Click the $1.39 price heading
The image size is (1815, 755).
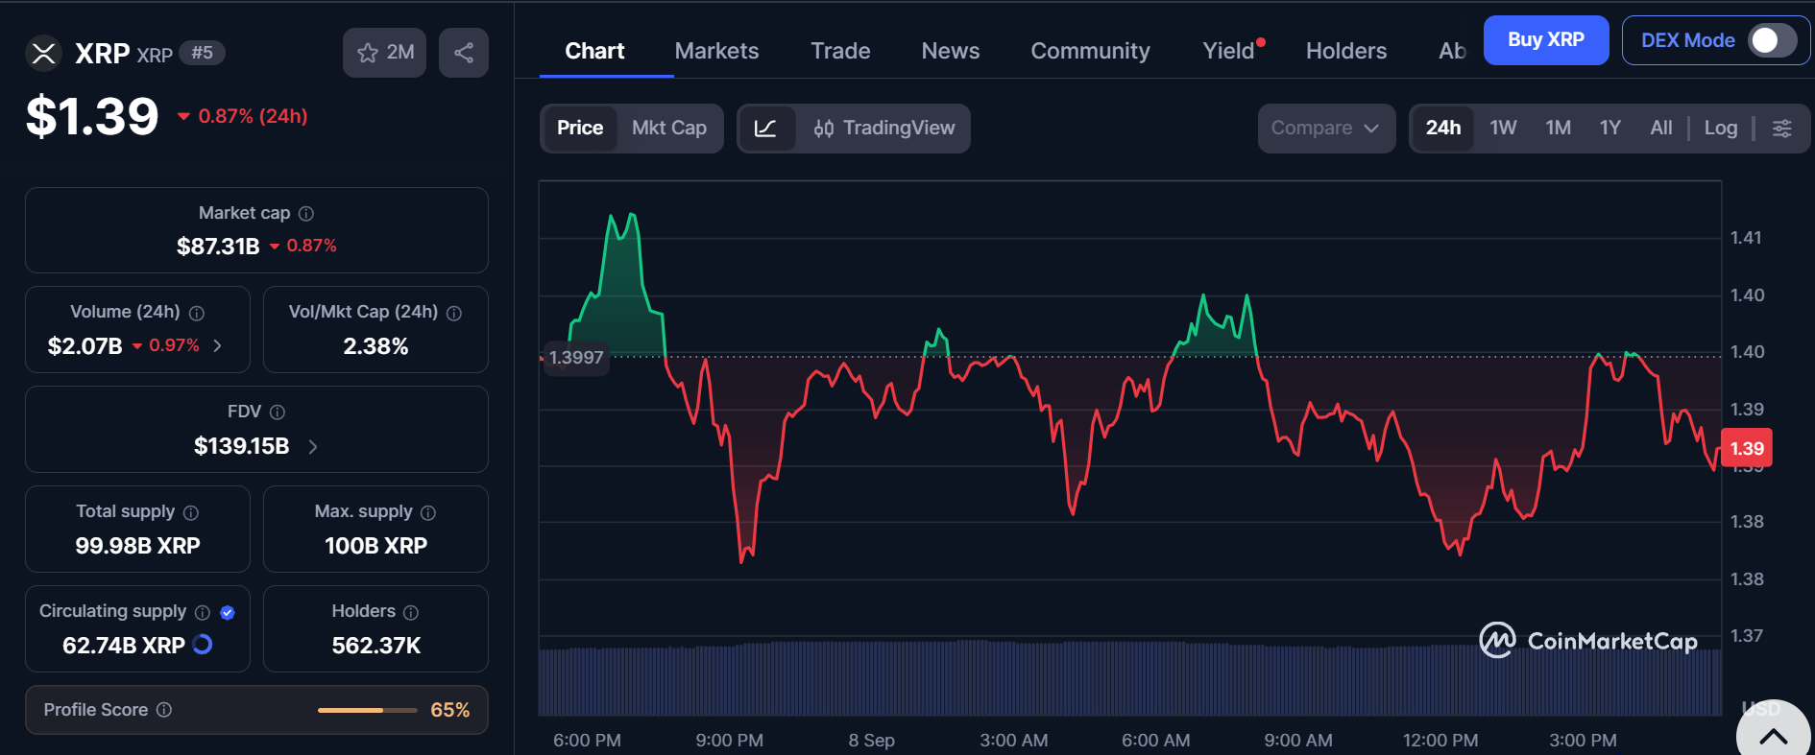coord(92,116)
